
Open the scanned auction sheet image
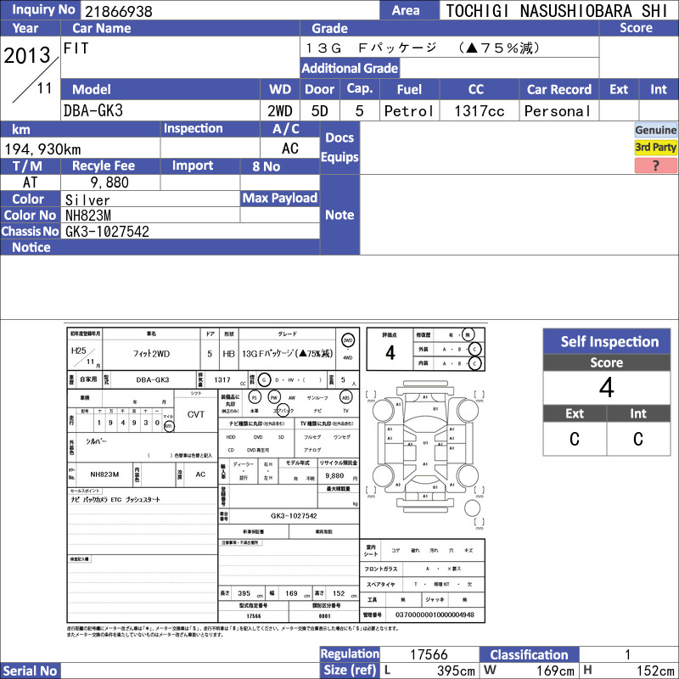tap(276, 480)
